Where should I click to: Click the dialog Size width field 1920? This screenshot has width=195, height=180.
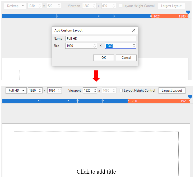[x=79, y=46]
